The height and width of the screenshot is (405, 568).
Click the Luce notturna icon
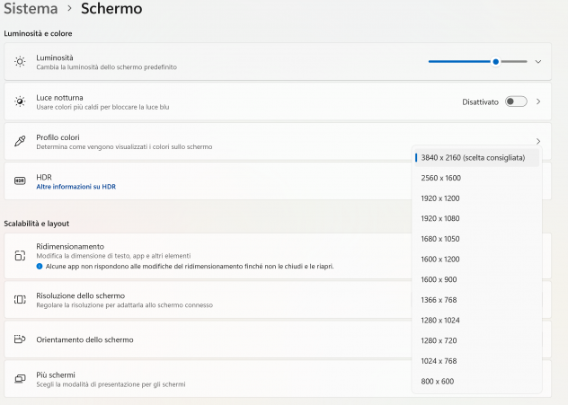(20, 101)
